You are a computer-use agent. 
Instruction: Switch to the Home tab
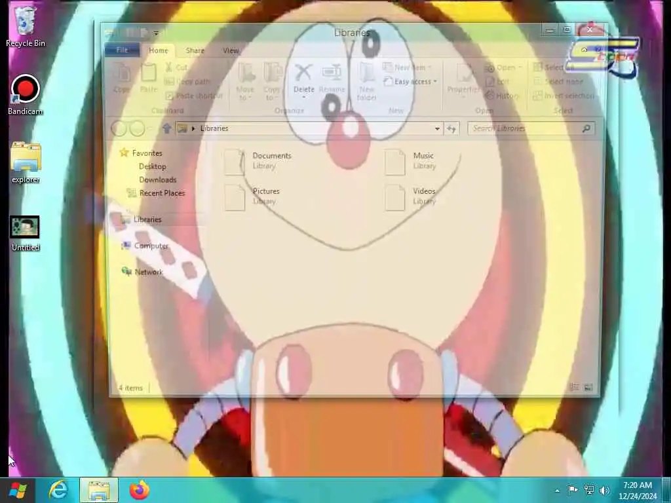click(159, 50)
